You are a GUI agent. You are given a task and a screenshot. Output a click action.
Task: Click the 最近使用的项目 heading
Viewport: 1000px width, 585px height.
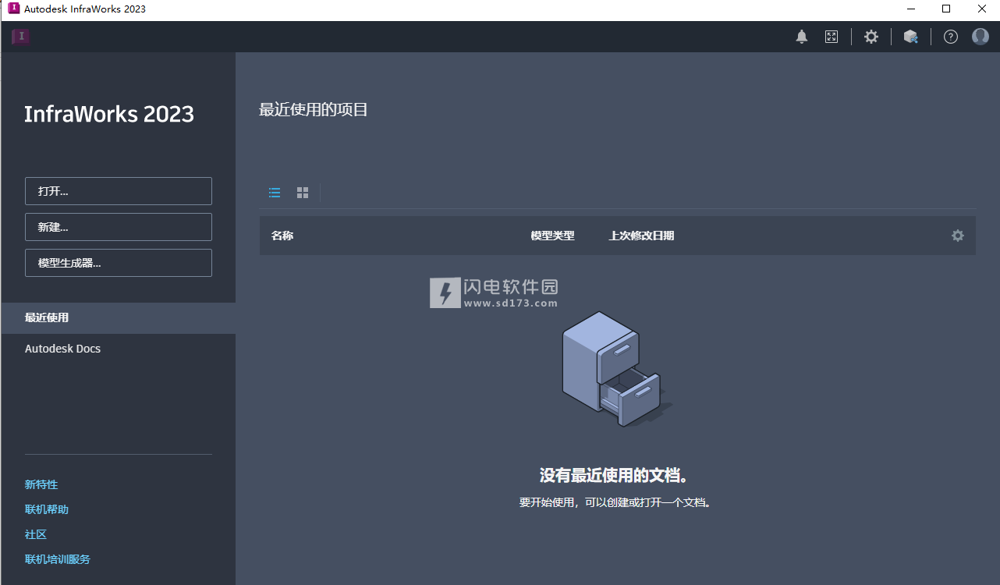314,110
